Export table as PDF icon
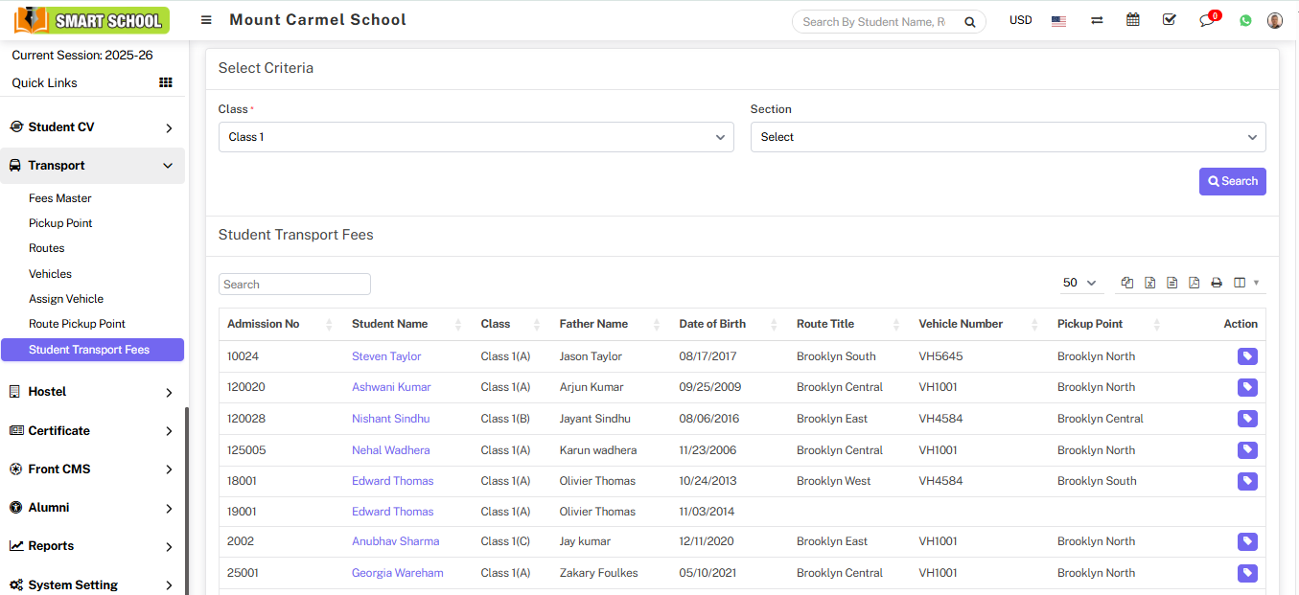 1195,283
